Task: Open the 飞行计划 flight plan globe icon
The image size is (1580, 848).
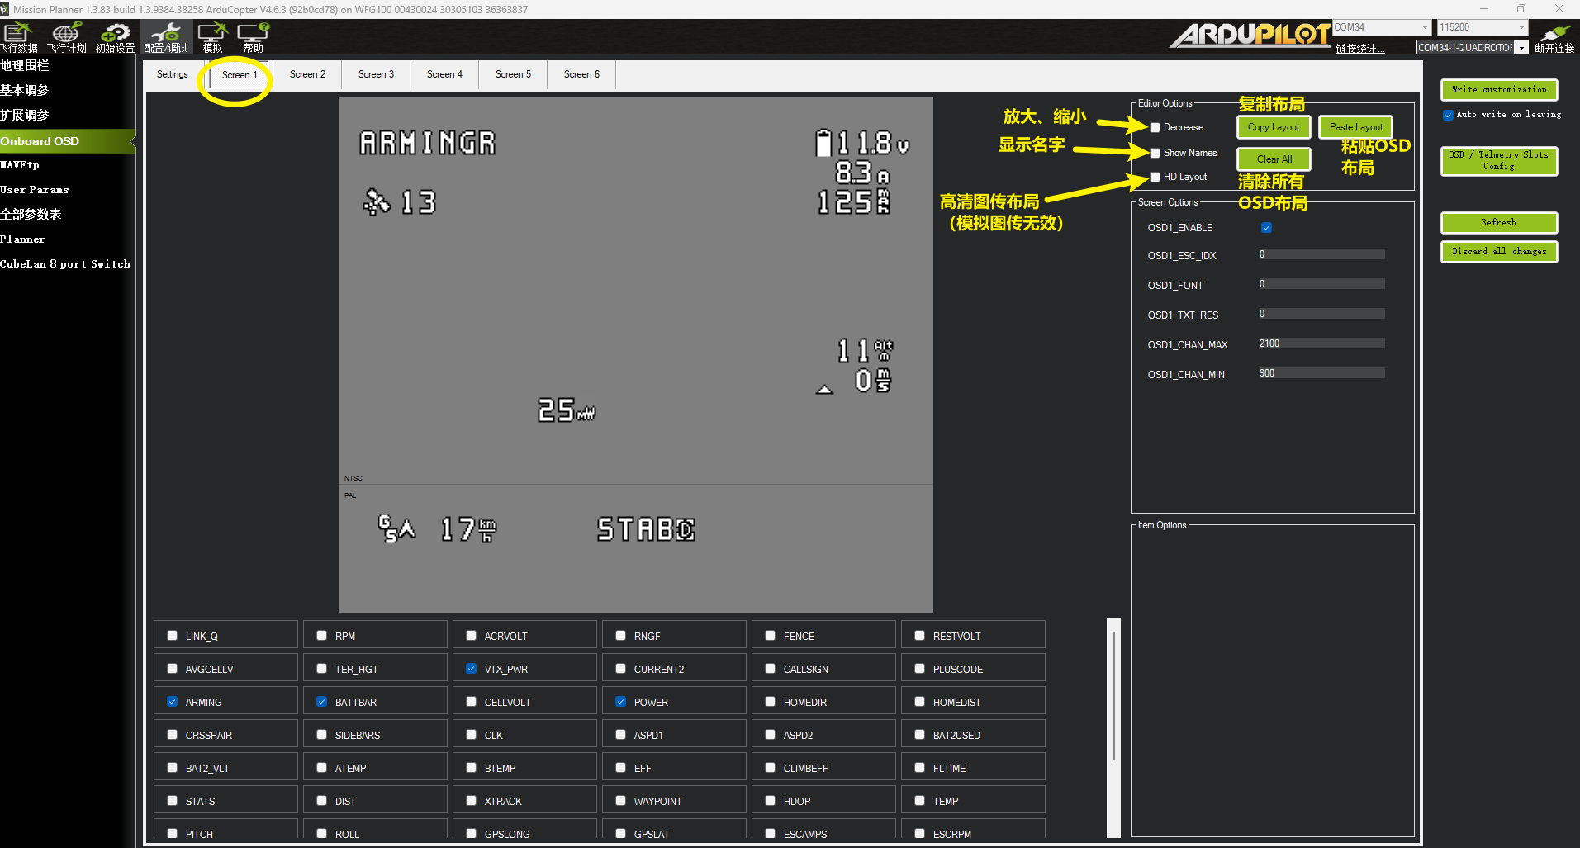Action: pos(66,37)
